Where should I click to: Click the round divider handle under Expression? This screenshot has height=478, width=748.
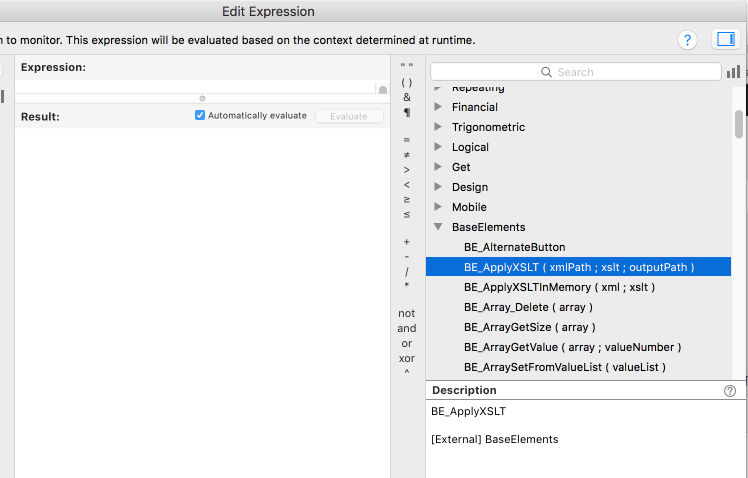pos(202,98)
